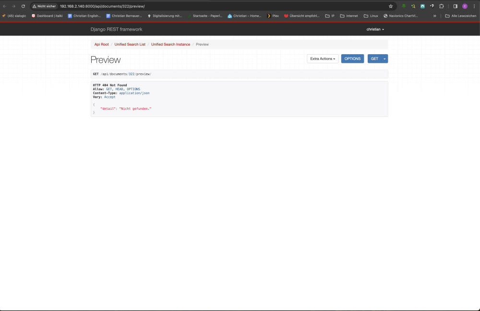Viewport: 480px width, 311px height.
Task: Open the Plex bookmark
Action: [x=273, y=16]
